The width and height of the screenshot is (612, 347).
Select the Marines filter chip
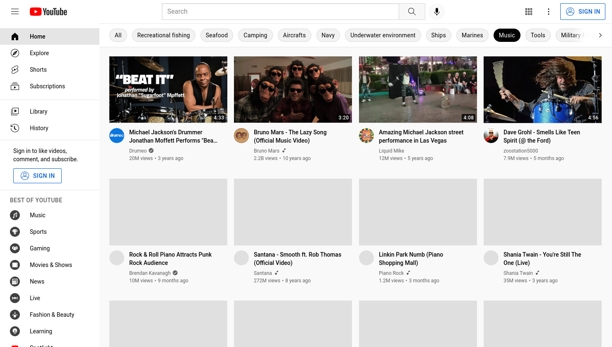(x=472, y=35)
